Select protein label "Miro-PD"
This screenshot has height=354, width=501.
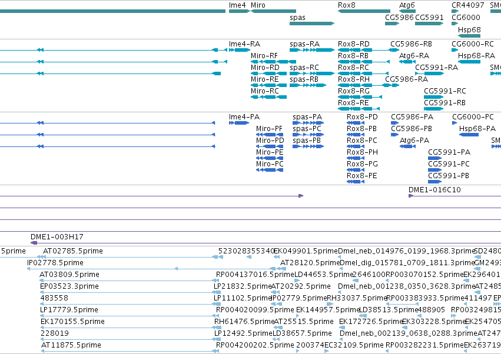tap(270, 141)
